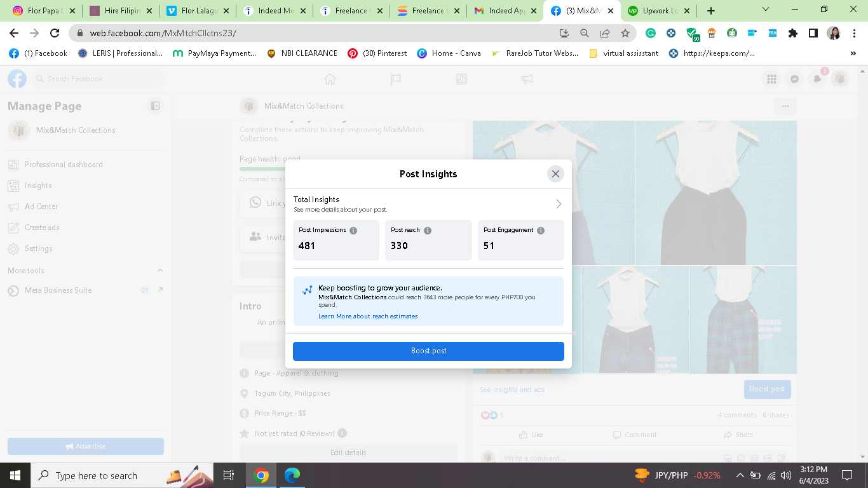Open Chrome side panel
This screenshot has width=868, height=488.
pyautogui.click(x=813, y=33)
